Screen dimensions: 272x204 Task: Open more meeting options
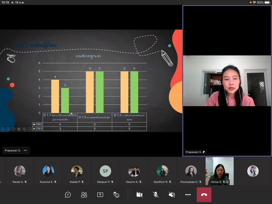188,195
